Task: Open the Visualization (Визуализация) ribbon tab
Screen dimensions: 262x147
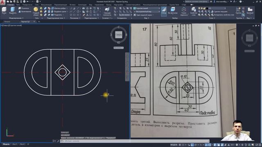Action: click(46, 5)
